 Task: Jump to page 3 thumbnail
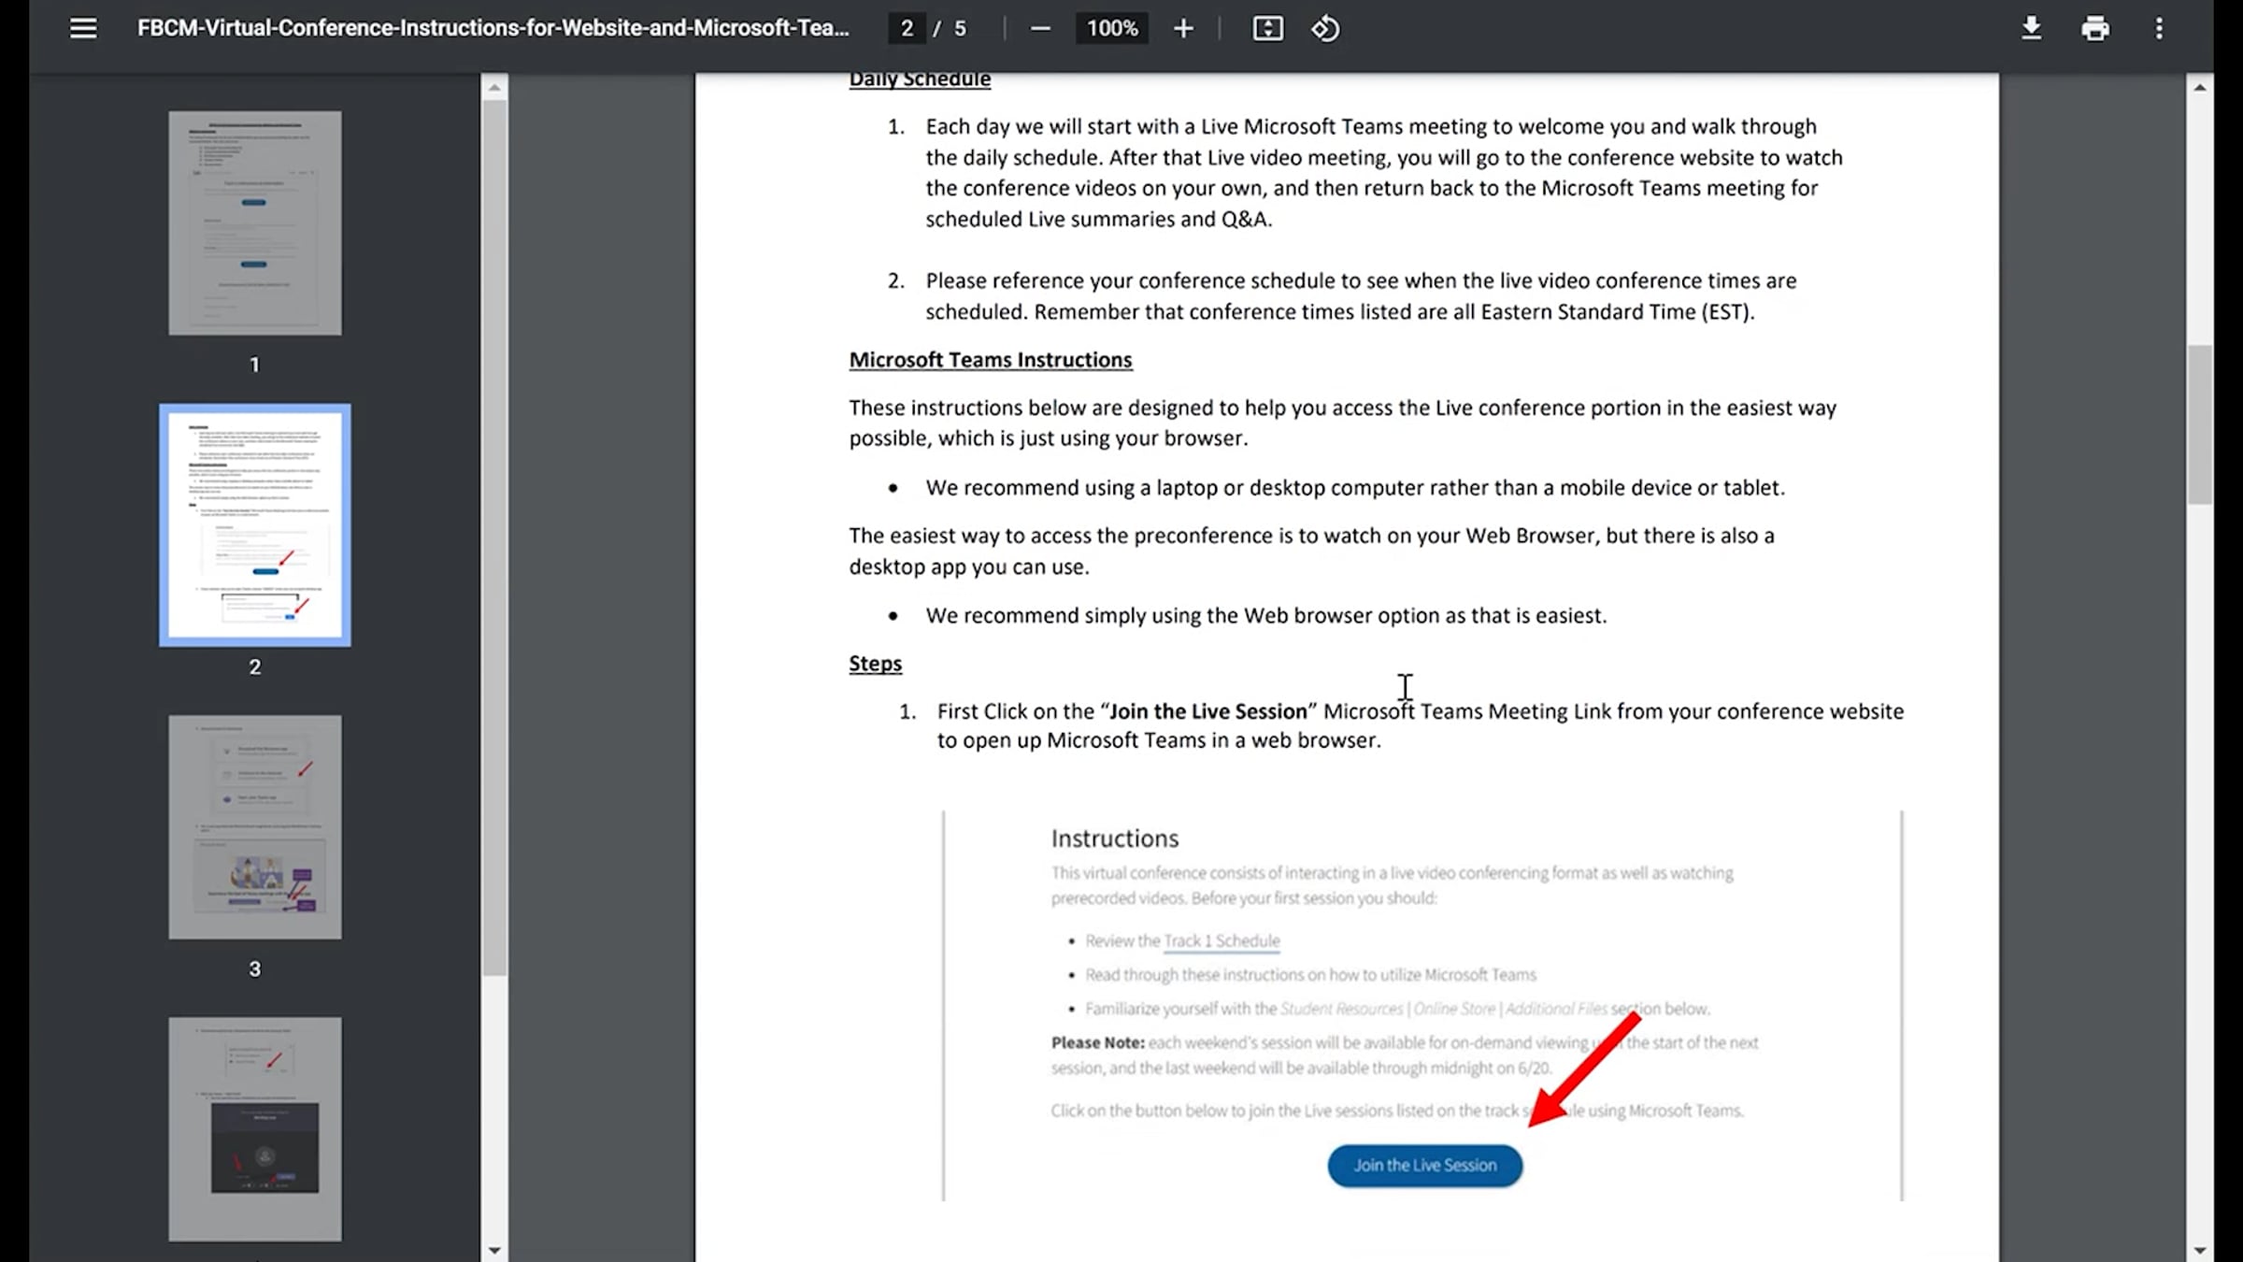pos(254,827)
